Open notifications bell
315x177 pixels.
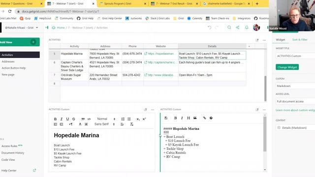pyautogui.click(x=247, y=28)
